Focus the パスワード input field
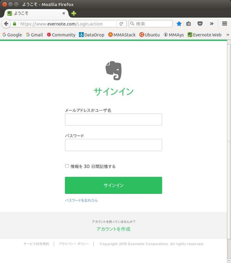 (114, 145)
